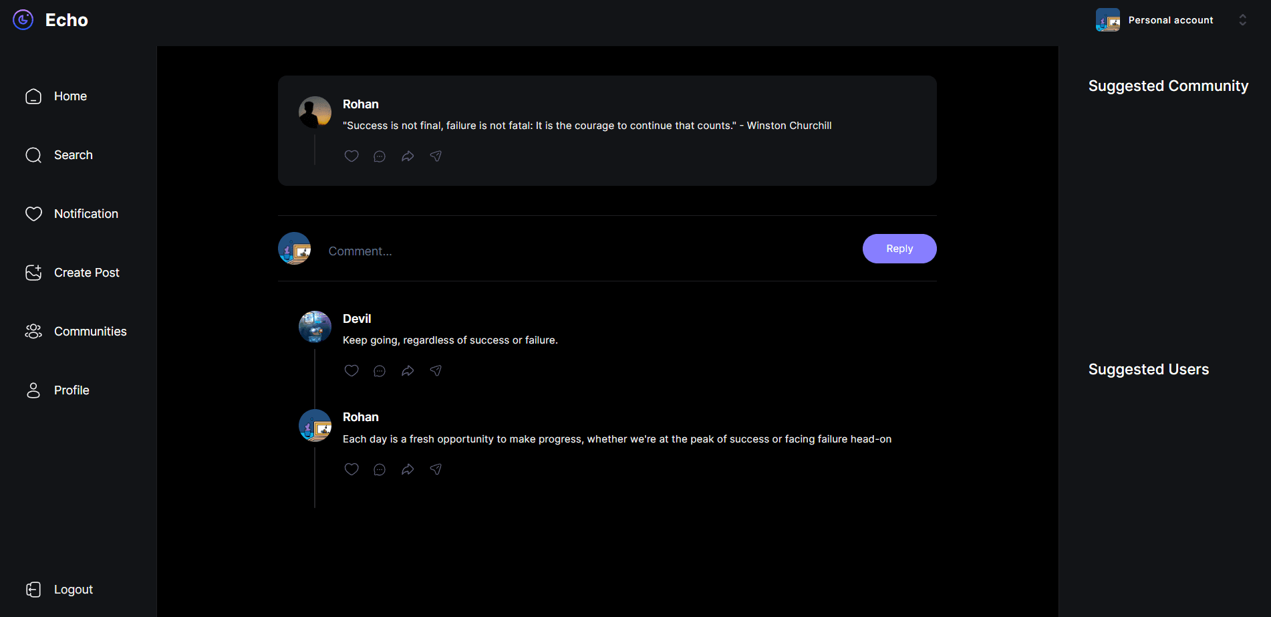This screenshot has width=1271, height=617.
Task: Like Rohan's Winston Churchill quote post
Action: [351, 156]
